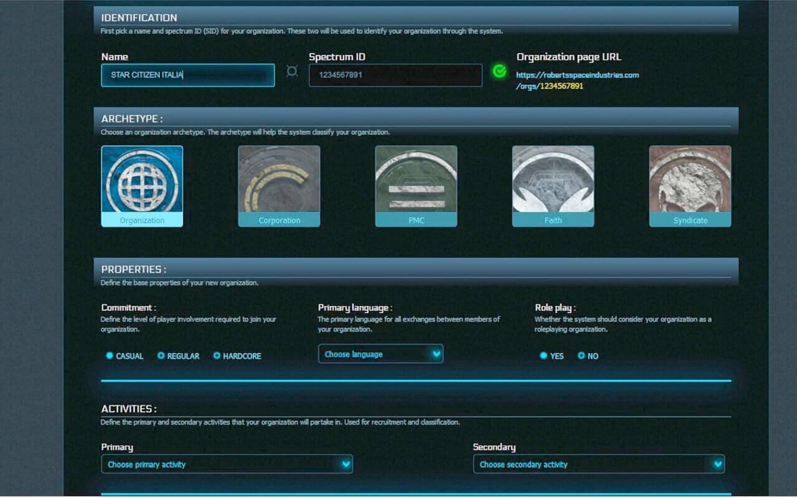The image size is (797, 498).
Task: Select the Faith archetype emblem
Action: pos(553,179)
